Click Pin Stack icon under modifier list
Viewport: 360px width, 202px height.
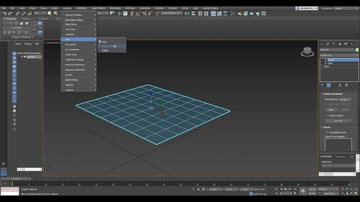click(x=322, y=85)
